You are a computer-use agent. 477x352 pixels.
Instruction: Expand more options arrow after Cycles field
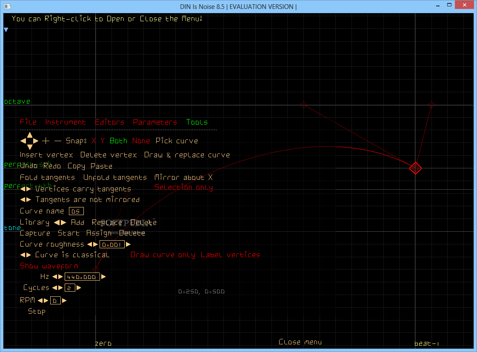[x=78, y=287]
